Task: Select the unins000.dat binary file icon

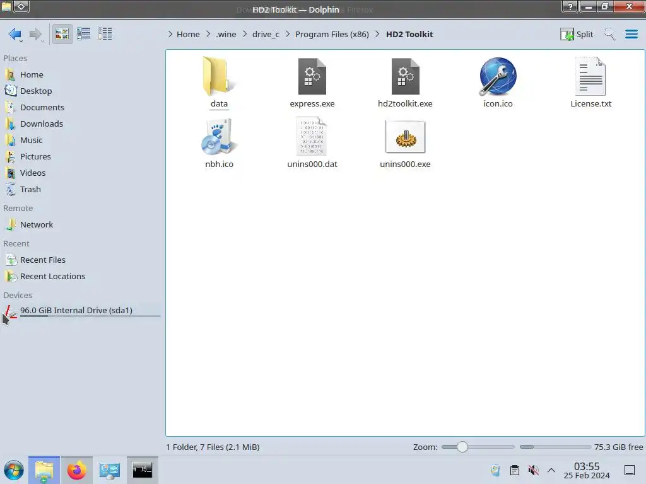Action: 312,137
